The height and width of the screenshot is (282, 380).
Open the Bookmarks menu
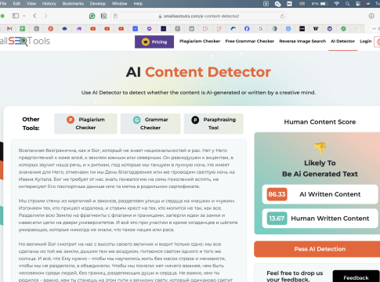pyautogui.click(x=73, y=4)
